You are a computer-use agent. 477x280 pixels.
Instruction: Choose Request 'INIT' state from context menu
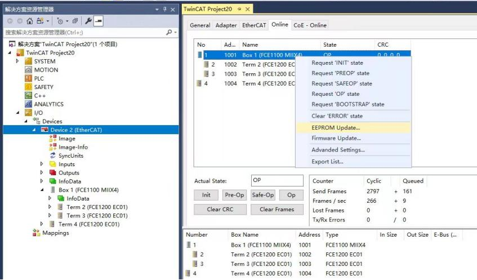353,63
